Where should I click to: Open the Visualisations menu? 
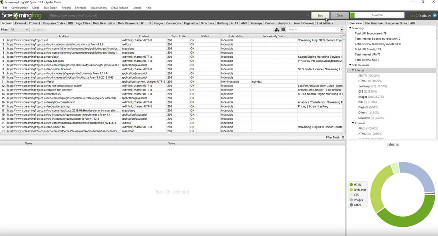(x=99, y=8)
